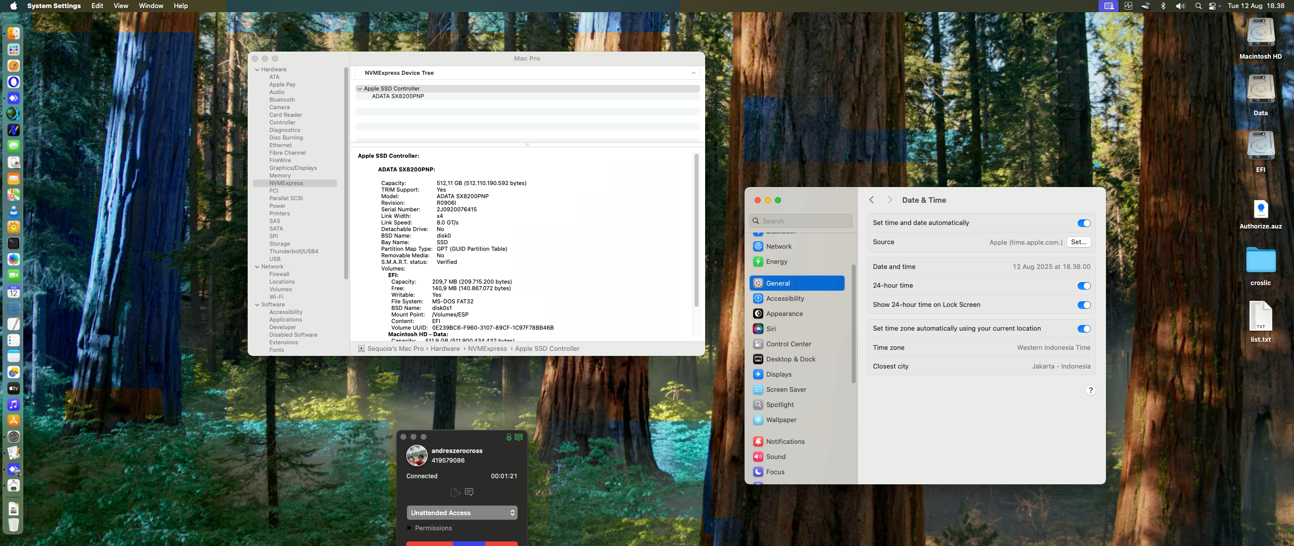This screenshot has height=546, width=1294.
Task: Open the chat icon in AnyDesk panel
Action: [469, 492]
